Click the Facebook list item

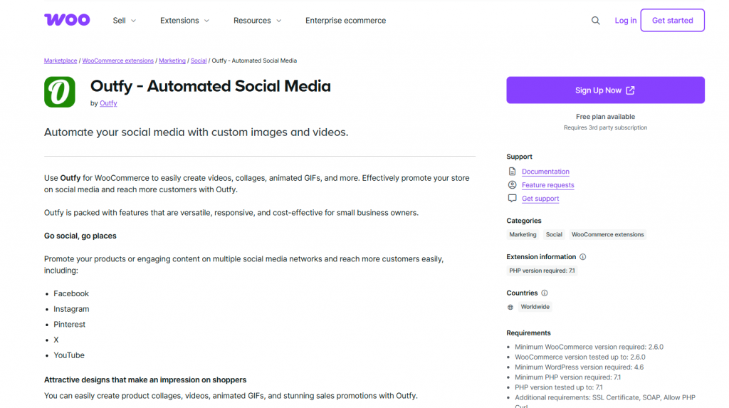[x=71, y=293]
